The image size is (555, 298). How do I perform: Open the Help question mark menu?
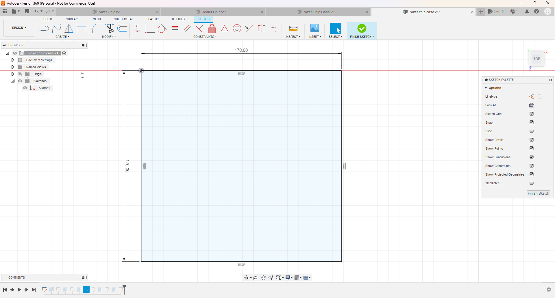pos(536,11)
